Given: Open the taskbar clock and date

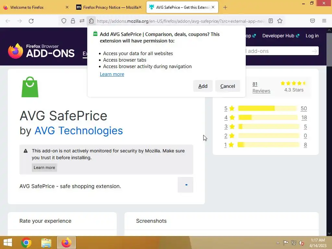Looking at the screenshot, I should (318, 243).
